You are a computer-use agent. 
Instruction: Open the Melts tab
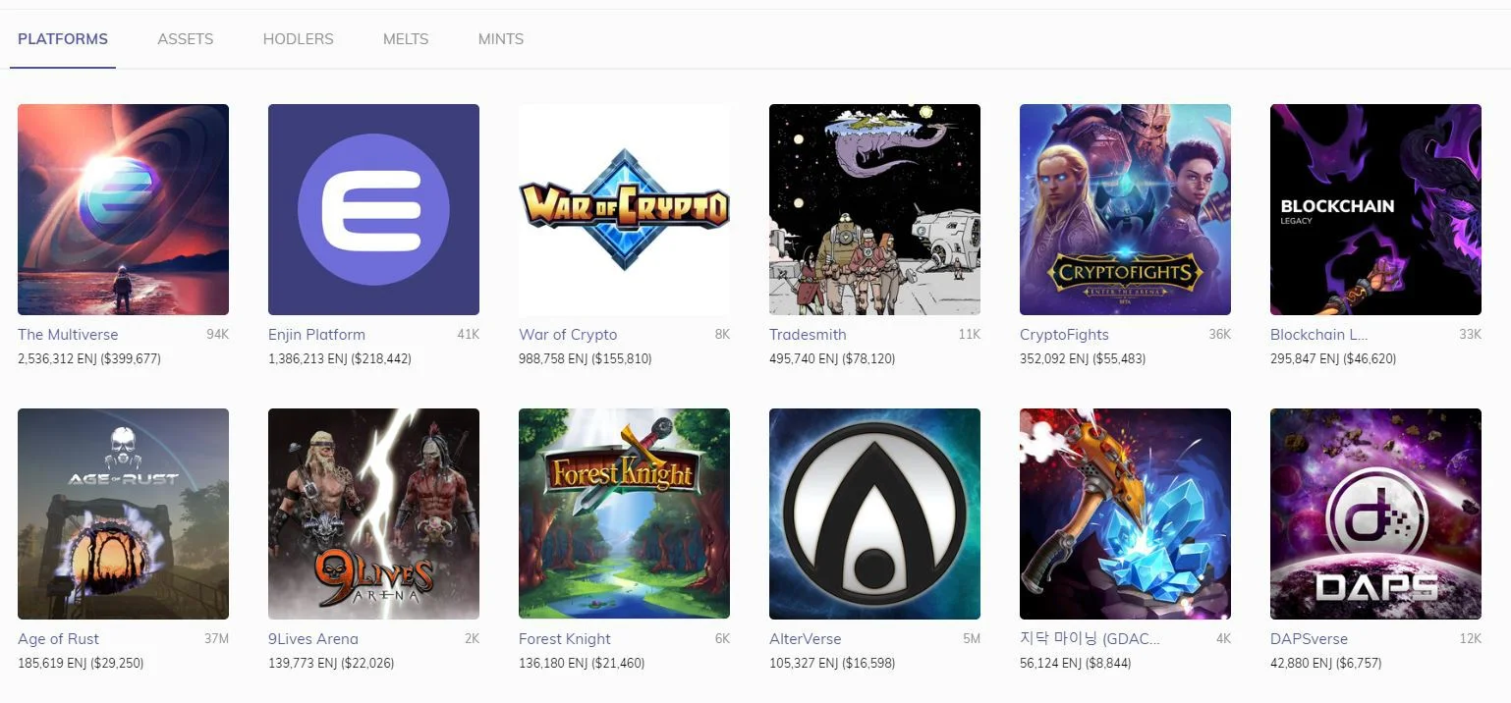(406, 39)
